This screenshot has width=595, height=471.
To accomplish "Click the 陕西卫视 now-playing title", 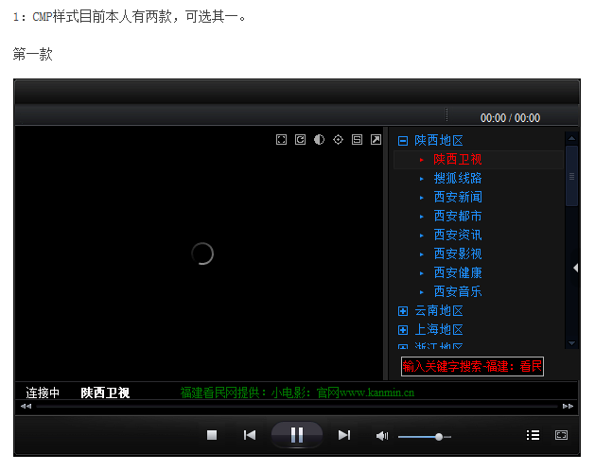I will click(x=105, y=392).
